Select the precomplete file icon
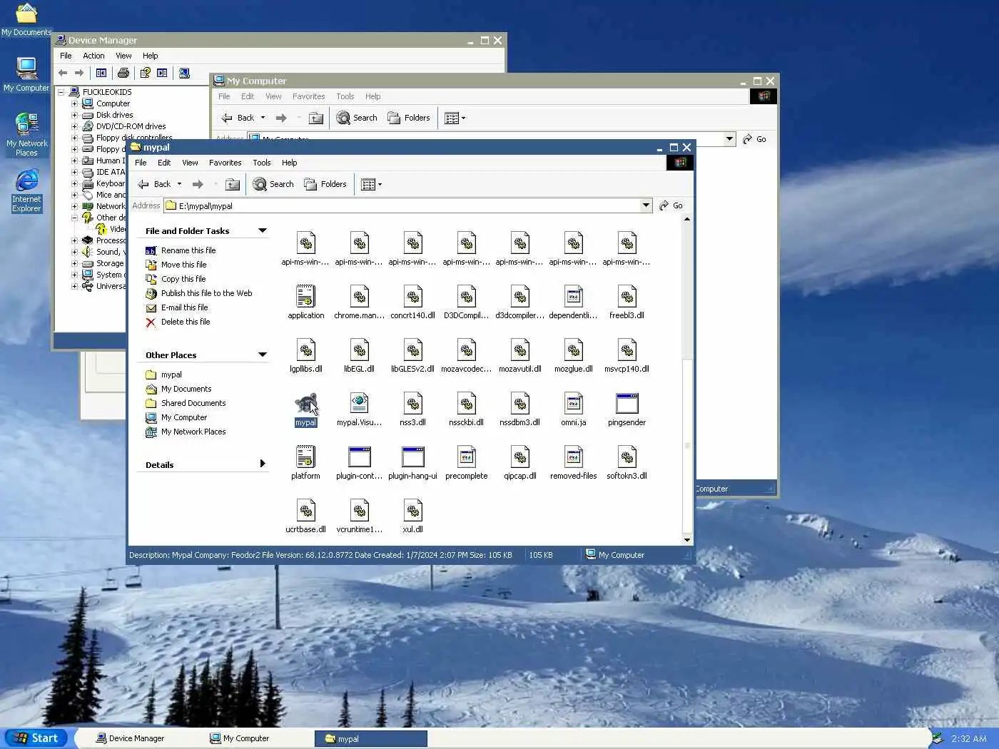 pos(467,457)
